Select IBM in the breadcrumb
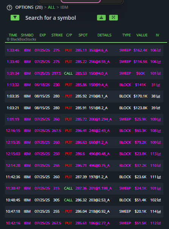 64,7
